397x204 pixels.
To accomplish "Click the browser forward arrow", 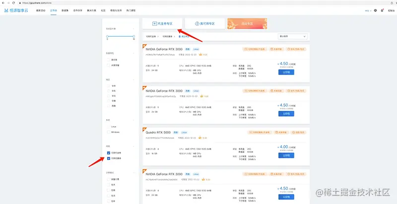I will (8, 3).
